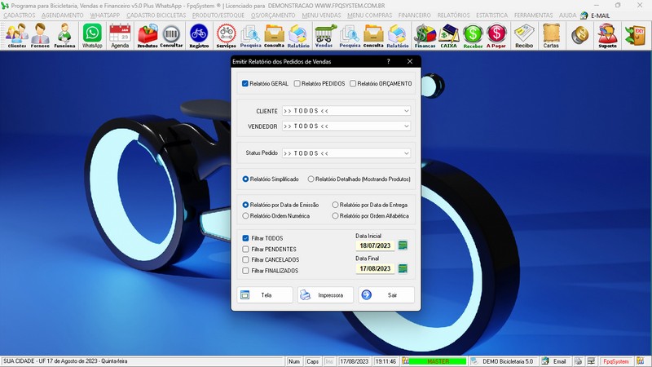The height and width of the screenshot is (367, 652).
Task: Open the Finanças toolbar icon
Action: point(424,35)
